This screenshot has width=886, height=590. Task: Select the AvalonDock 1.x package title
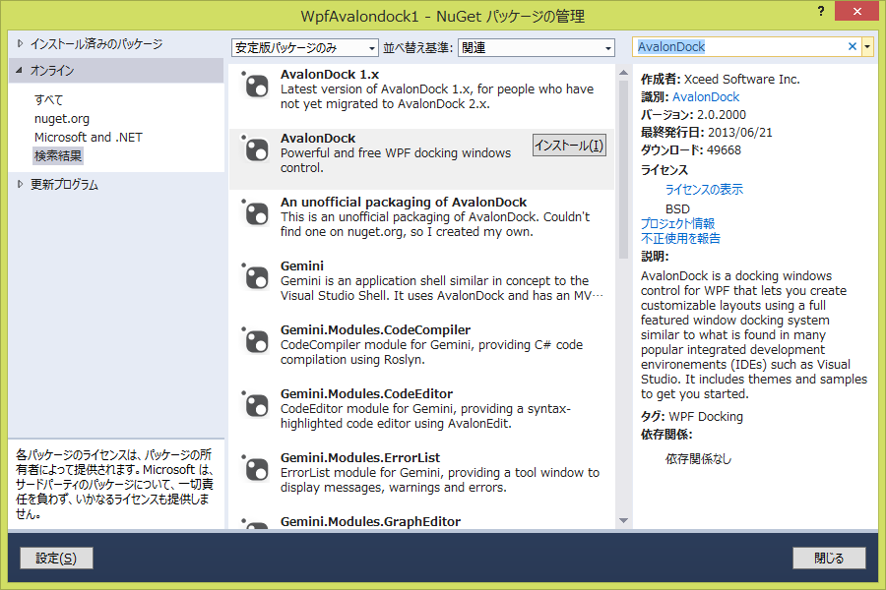click(x=330, y=75)
